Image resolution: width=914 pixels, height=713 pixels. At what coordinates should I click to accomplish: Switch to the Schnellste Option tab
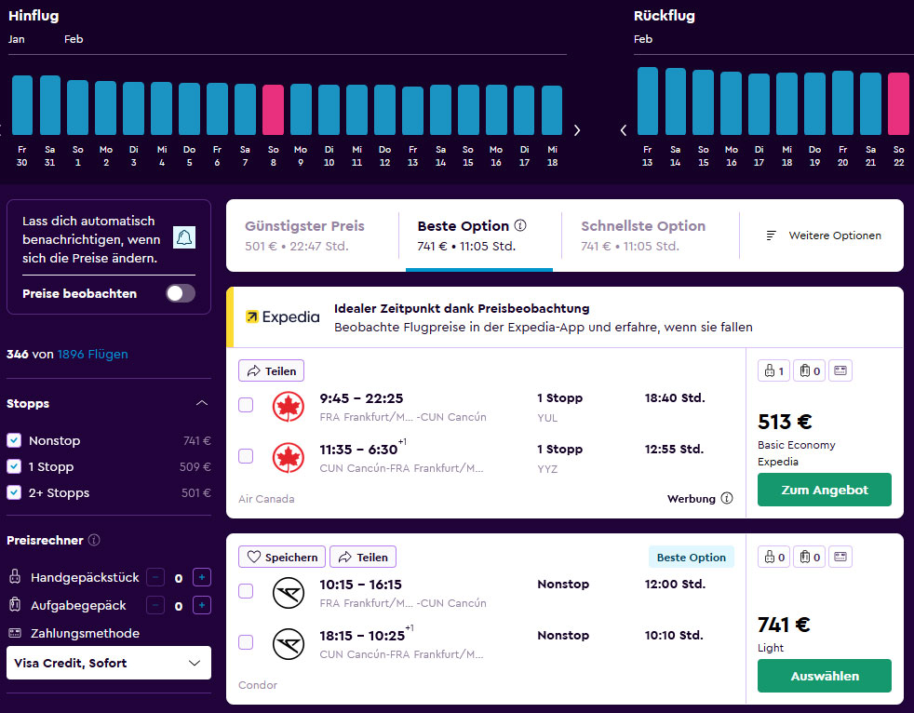pyautogui.click(x=643, y=235)
